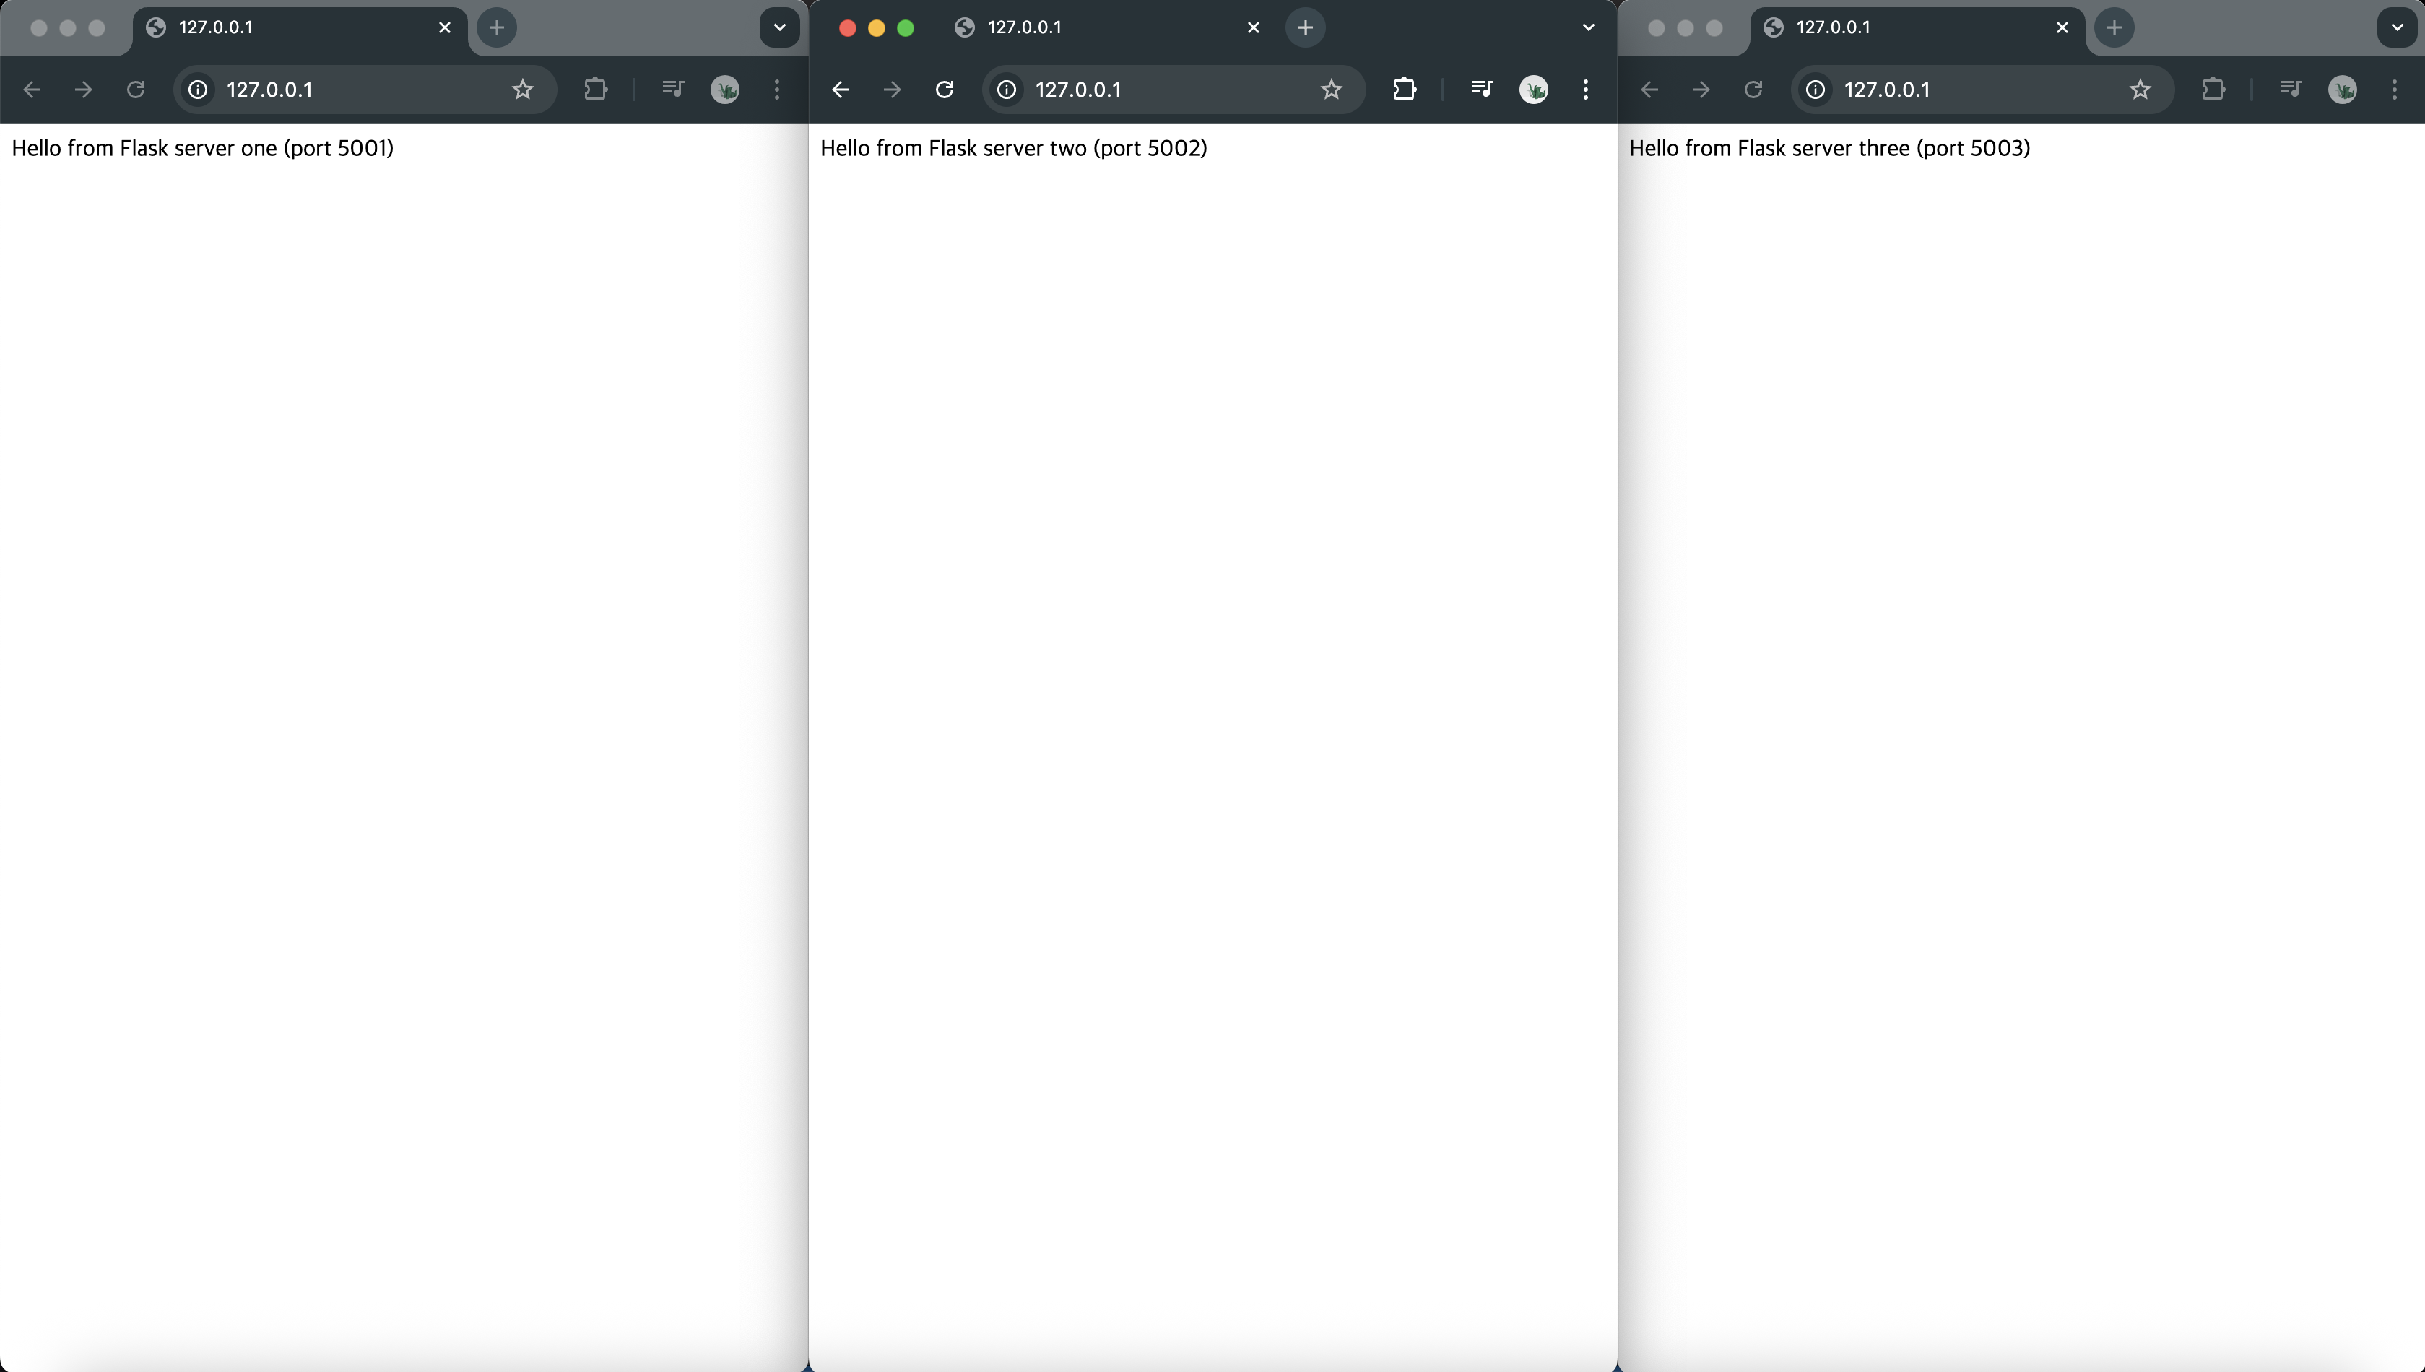
Task: Expand tab search in the left window
Action: click(x=779, y=27)
